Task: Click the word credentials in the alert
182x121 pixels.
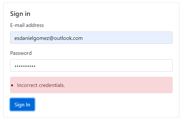Action: click(x=52, y=85)
